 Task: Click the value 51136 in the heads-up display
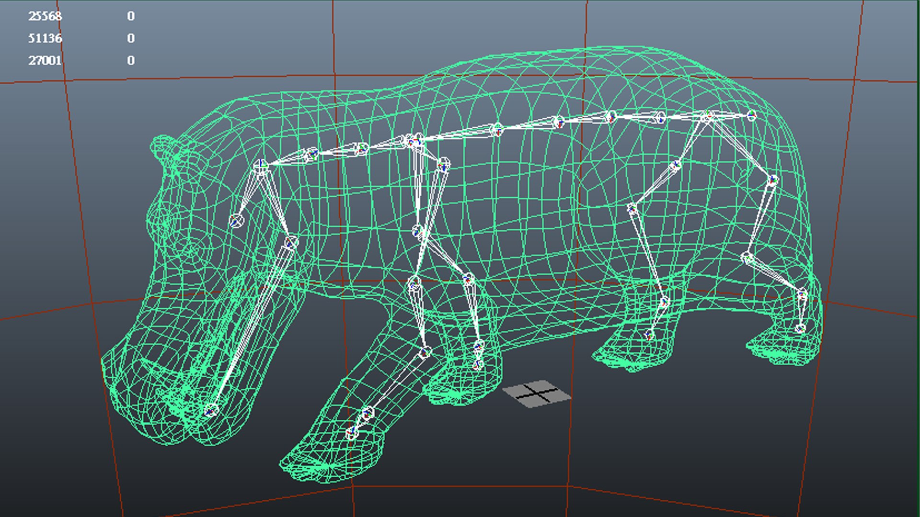pos(45,38)
